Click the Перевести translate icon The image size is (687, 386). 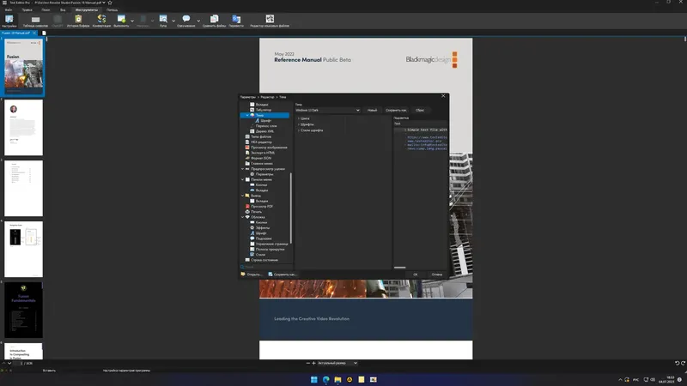pyautogui.click(x=236, y=21)
